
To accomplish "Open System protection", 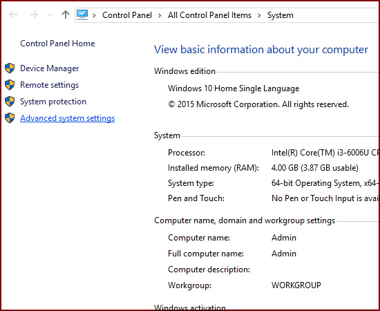I will 53,102.
